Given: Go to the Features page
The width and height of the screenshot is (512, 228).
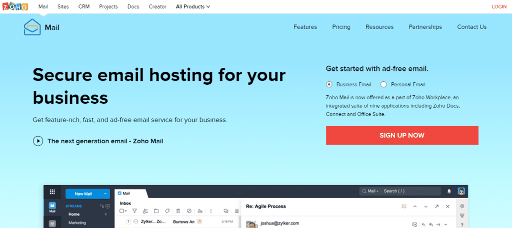Looking at the screenshot, I should point(305,27).
